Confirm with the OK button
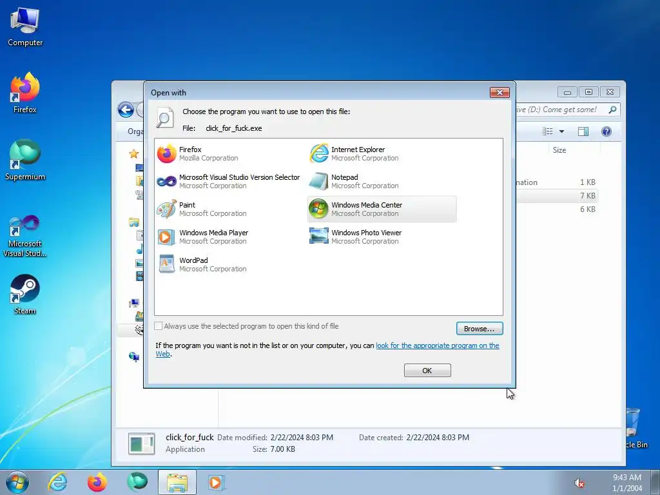 point(427,371)
